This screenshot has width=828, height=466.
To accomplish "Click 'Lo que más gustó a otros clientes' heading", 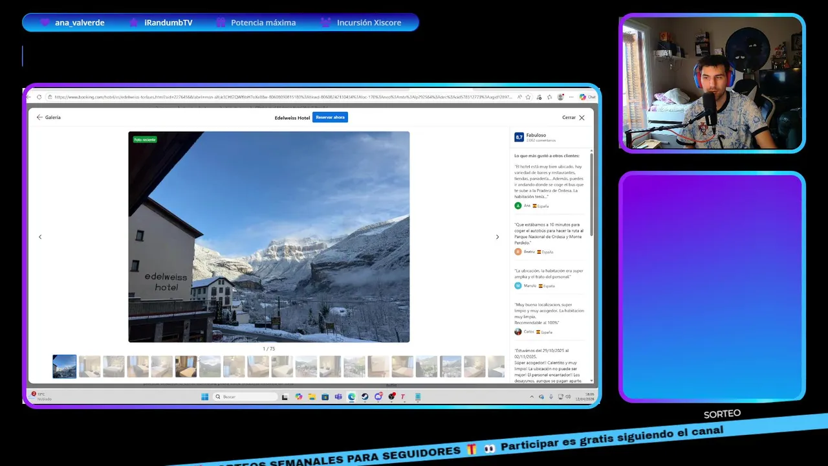I will [547, 156].
